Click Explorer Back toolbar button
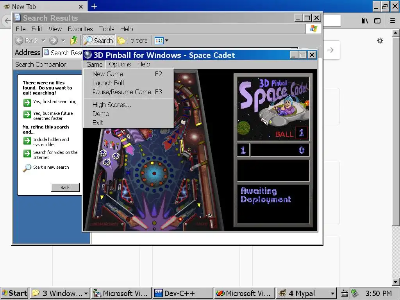 (26, 40)
